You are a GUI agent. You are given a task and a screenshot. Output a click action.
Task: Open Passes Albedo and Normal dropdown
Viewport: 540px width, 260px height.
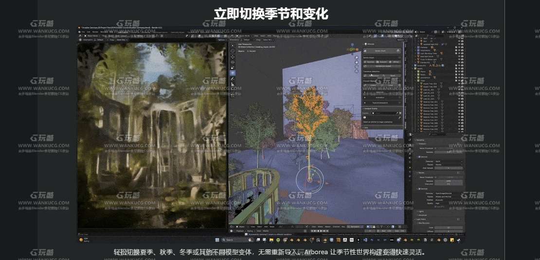[x=449, y=197]
